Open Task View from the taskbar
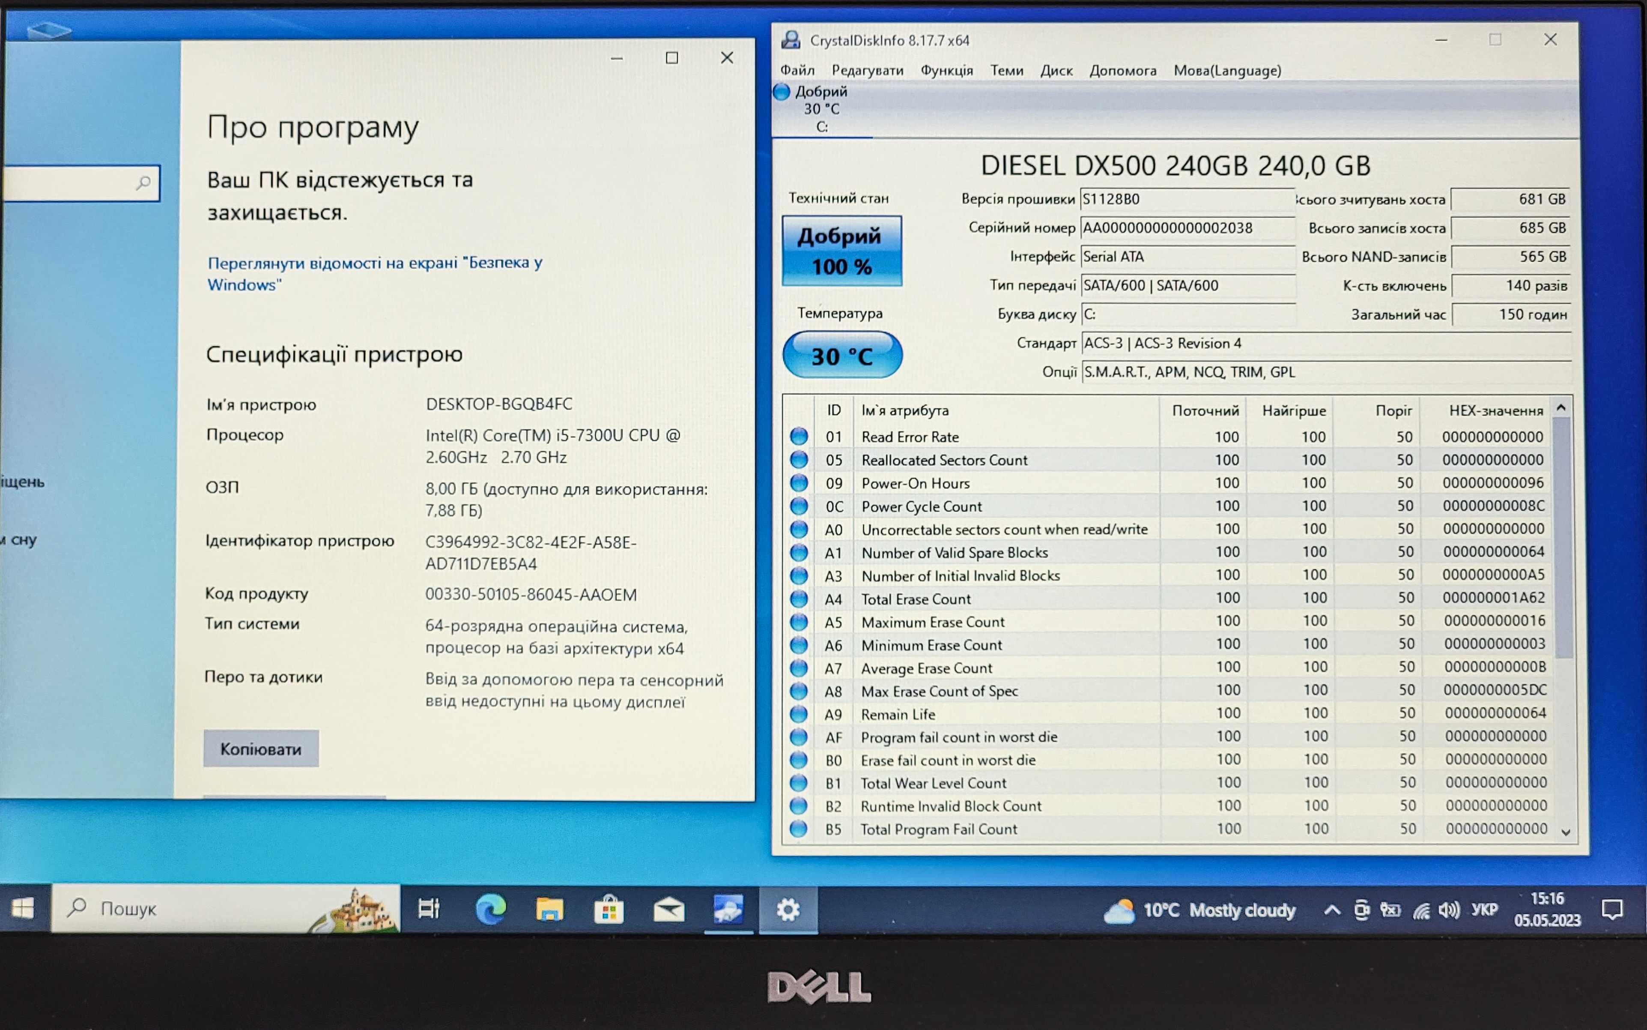This screenshot has width=1647, height=1030. 429,908
